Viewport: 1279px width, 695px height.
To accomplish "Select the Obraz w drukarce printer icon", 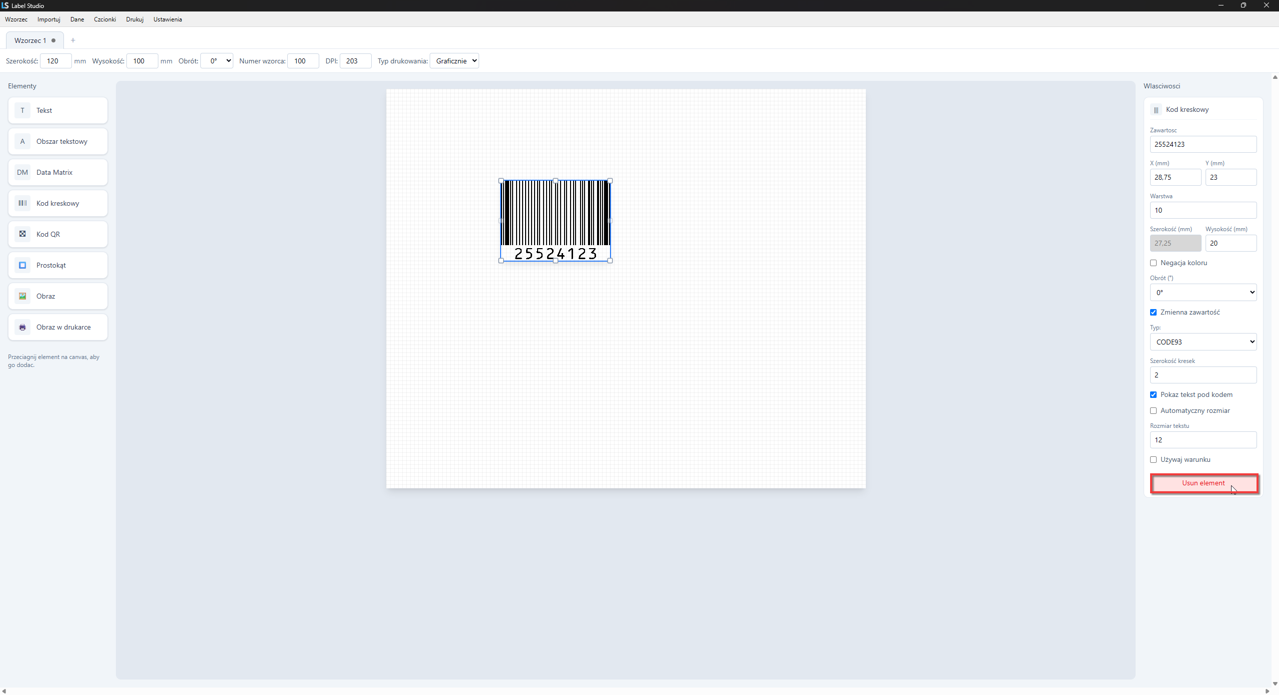I will coord(22,327).
